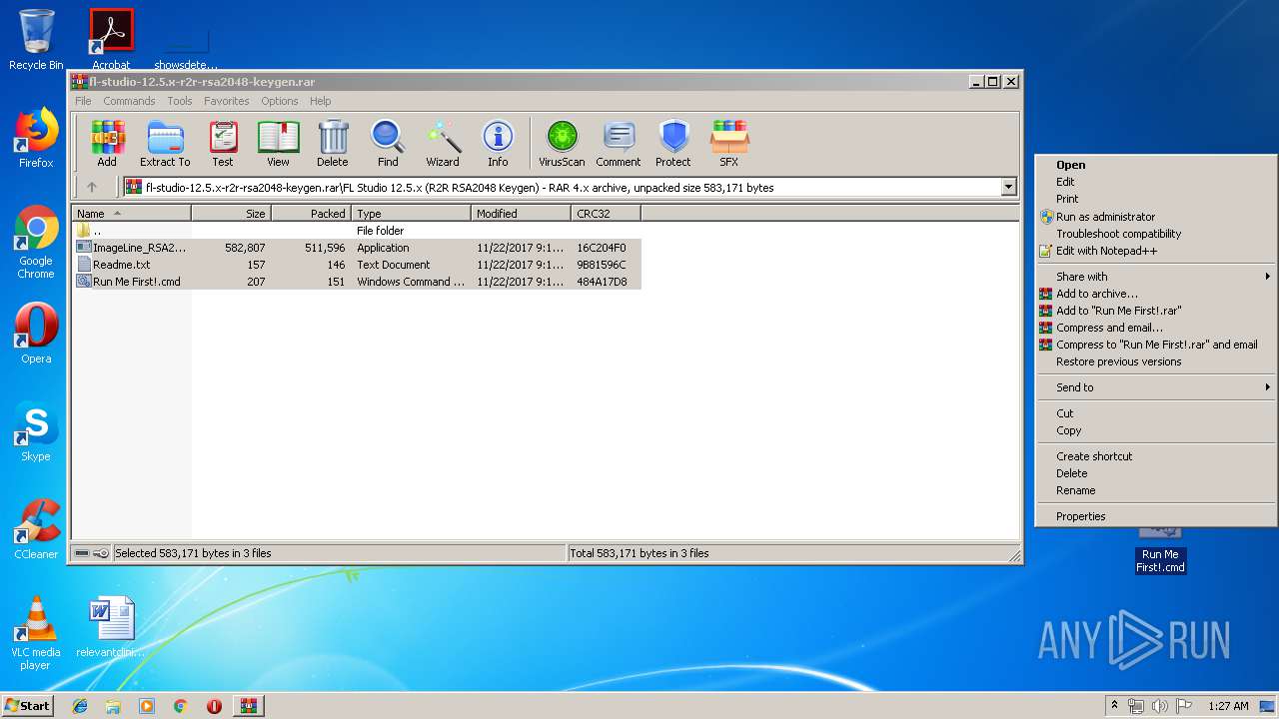
Task: Click the Info toolbar icon
Action: pyautogui.click(x=498, y=144)
